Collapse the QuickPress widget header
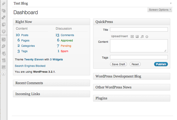This screenshot has height=120, width=177. (132, 22)
